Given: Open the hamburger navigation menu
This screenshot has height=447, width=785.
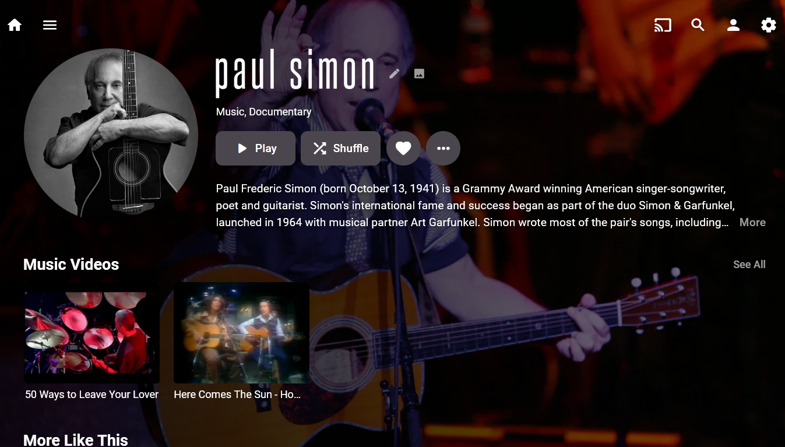Looking at the screenshot, I should click(50, 25).
